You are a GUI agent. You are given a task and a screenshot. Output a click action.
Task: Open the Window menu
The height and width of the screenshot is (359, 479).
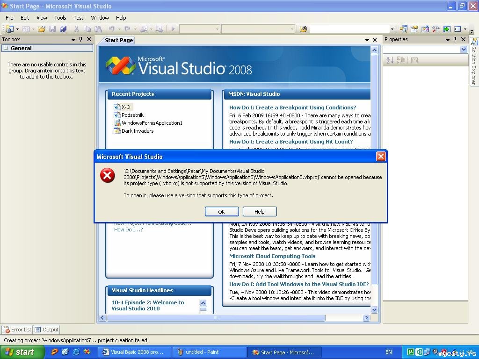pyautogui.click(x=100, y=18)
